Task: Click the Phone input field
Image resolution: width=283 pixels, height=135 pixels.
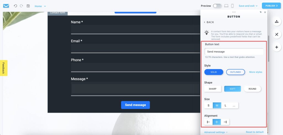Action: pos(135,67)
